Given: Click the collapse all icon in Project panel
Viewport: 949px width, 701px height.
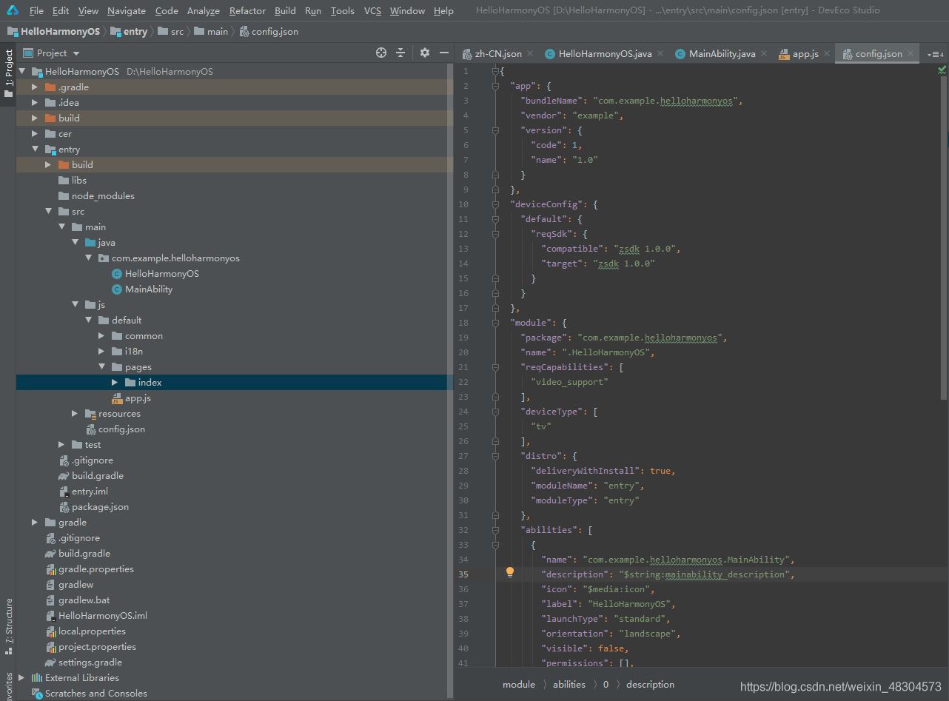Looking at the screenshot, I should click(x=400, y=53).
